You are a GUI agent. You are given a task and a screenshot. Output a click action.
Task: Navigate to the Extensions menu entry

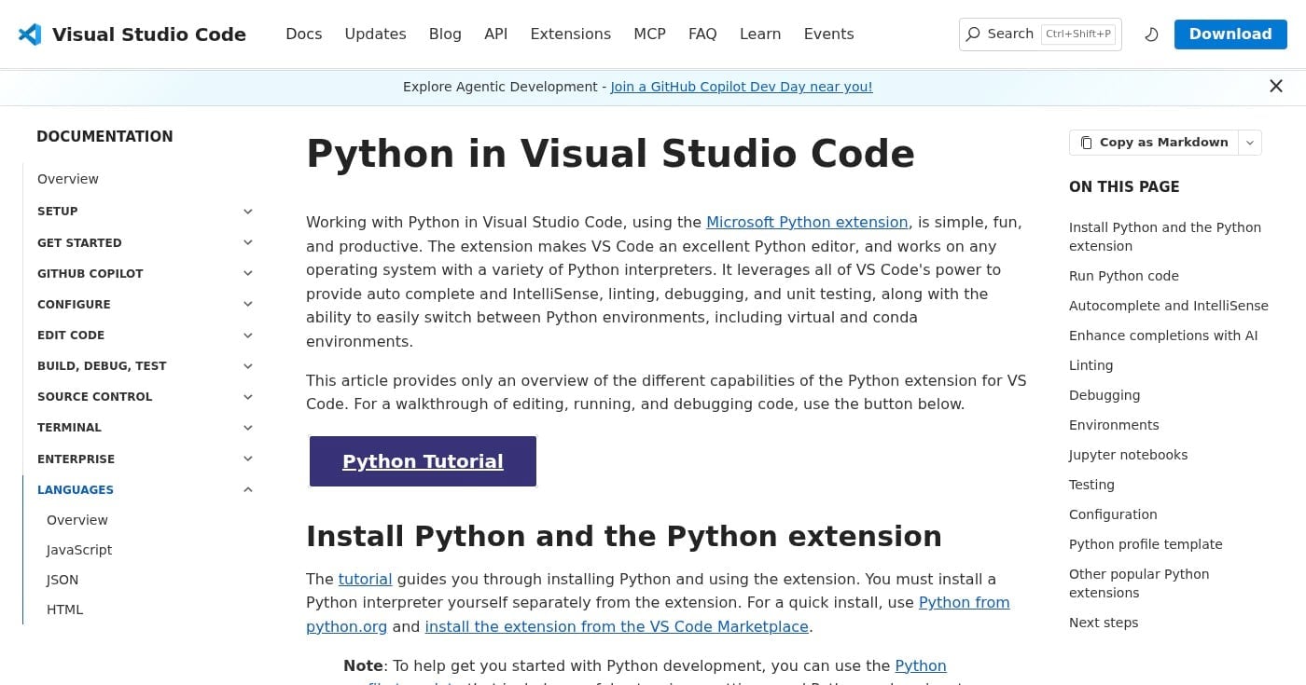coord(570,34)
